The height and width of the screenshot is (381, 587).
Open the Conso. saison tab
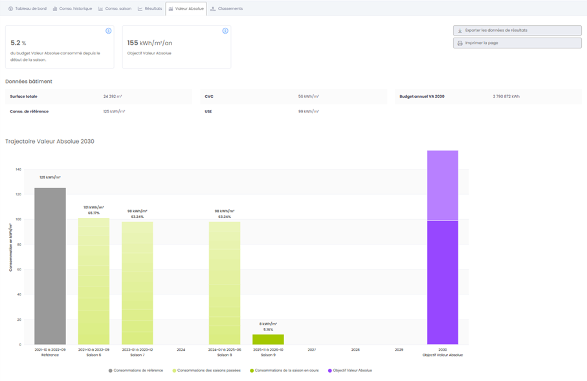(115, 9)
